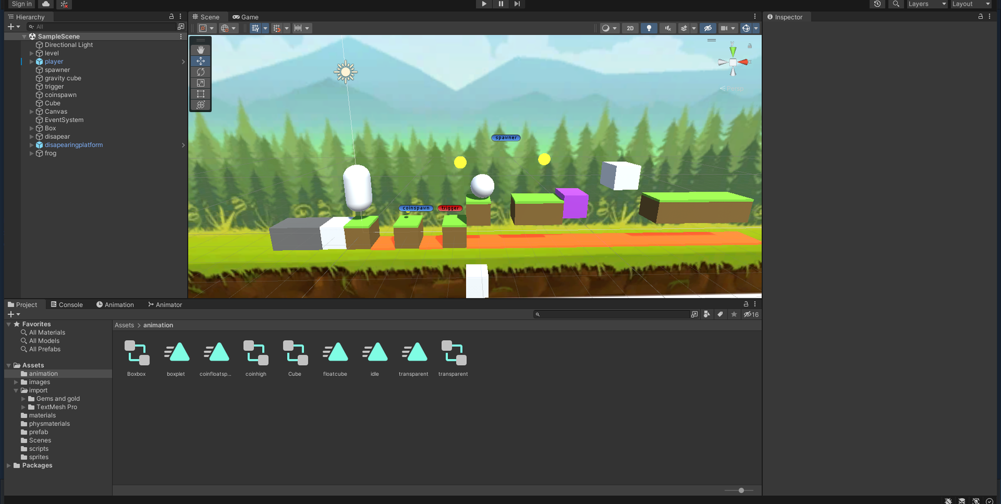The height and width of the screenshot is (504, 1001).
Task: Switch to the Game tab
Action: [245, 17]
